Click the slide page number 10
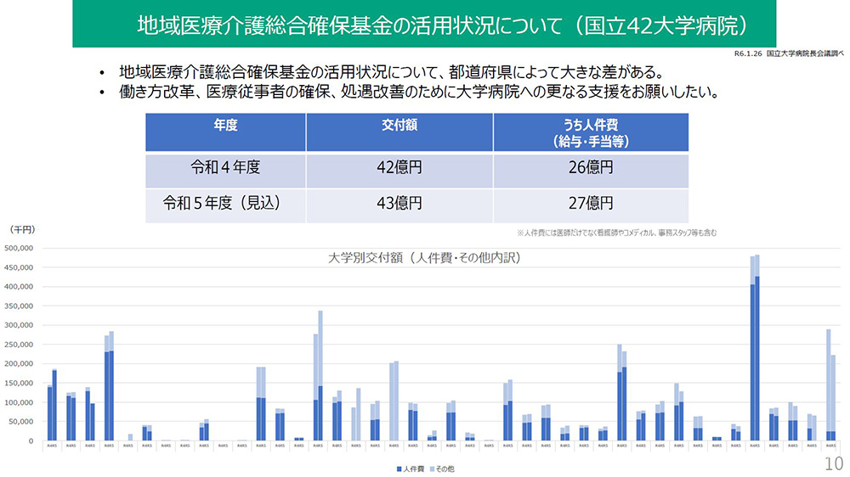Viewport: 850px width, 477px height. coord(833,463)
